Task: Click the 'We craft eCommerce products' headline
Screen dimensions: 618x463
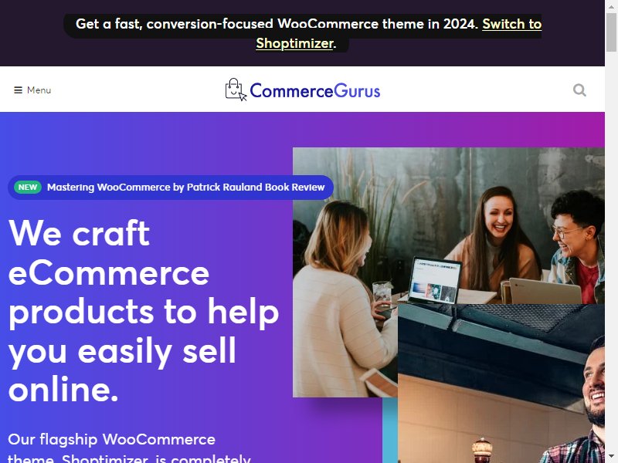Action: click(x=144, y=311)
